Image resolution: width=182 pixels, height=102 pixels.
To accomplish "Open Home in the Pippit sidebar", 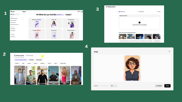I will [15, 14].
